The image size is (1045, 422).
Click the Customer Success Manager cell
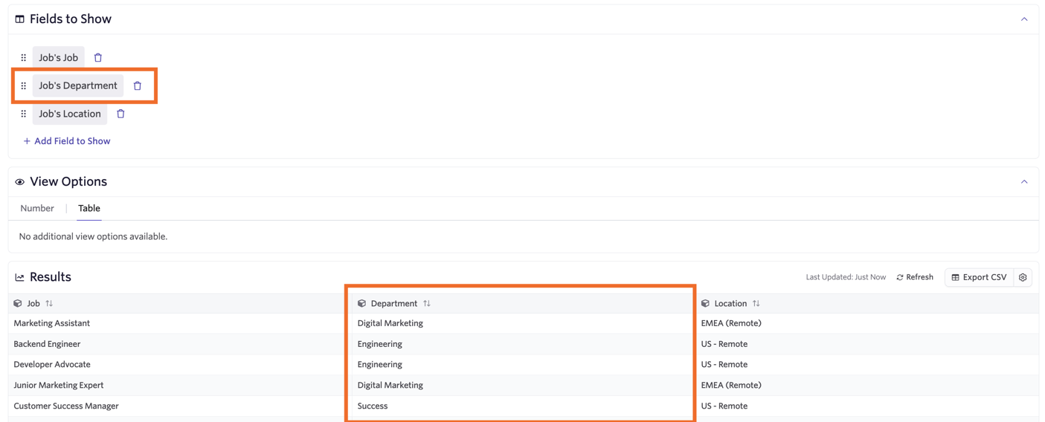tap(66, 406)
